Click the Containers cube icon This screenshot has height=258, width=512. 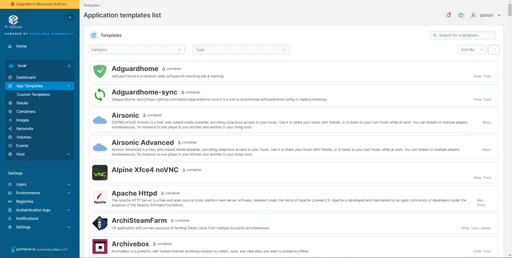(10, 111)
